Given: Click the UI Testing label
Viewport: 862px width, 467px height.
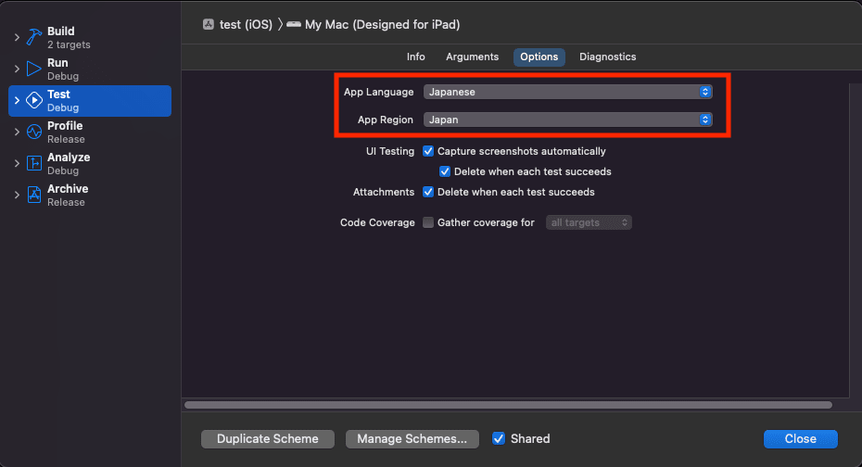Looking at the screenshot, I should point(390,151).
